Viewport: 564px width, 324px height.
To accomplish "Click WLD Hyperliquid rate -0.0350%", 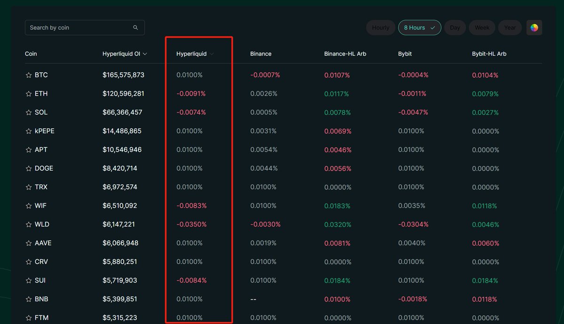I will coord(192,225).
